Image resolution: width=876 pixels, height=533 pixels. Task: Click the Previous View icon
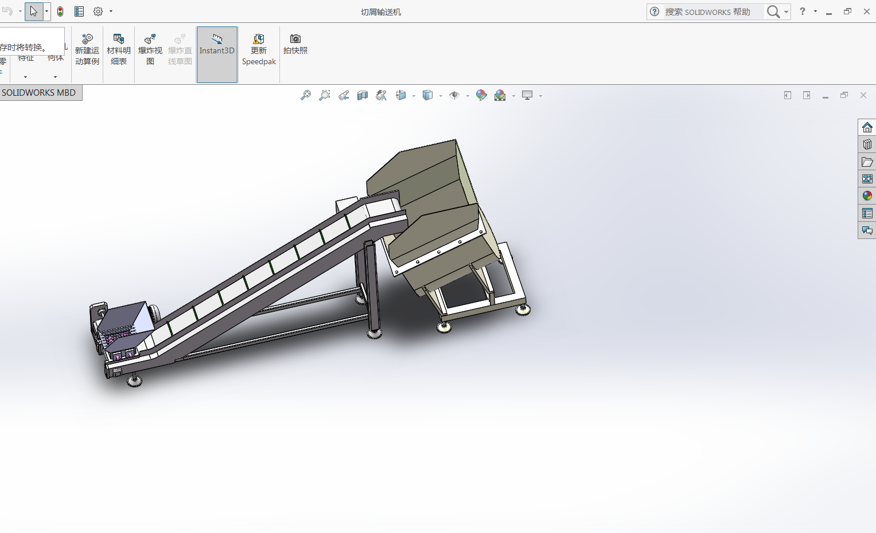click(x=344, y=95)
